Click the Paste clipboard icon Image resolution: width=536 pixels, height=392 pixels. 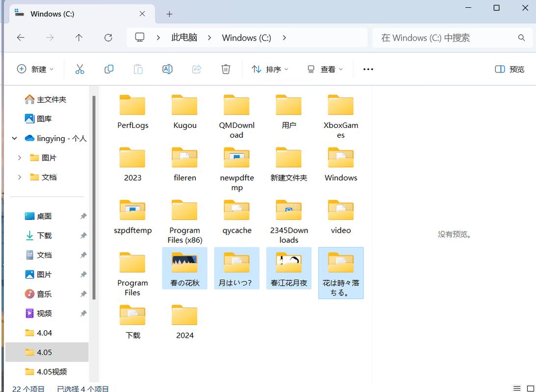(x=138, y=69)
